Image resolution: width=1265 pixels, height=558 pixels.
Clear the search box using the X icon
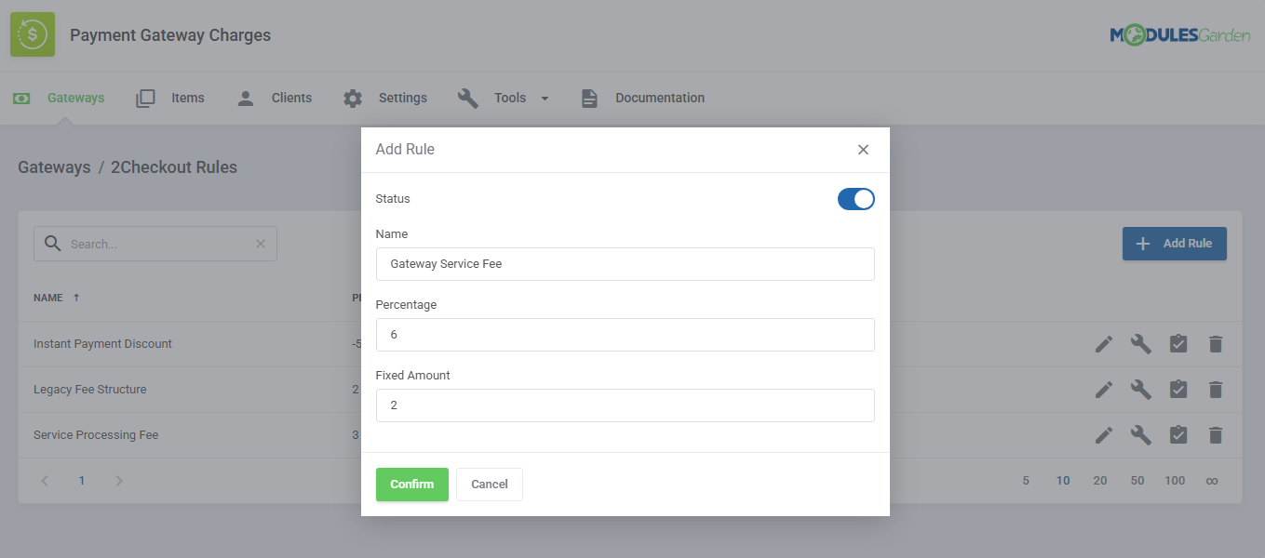click(x=260, y=243)
